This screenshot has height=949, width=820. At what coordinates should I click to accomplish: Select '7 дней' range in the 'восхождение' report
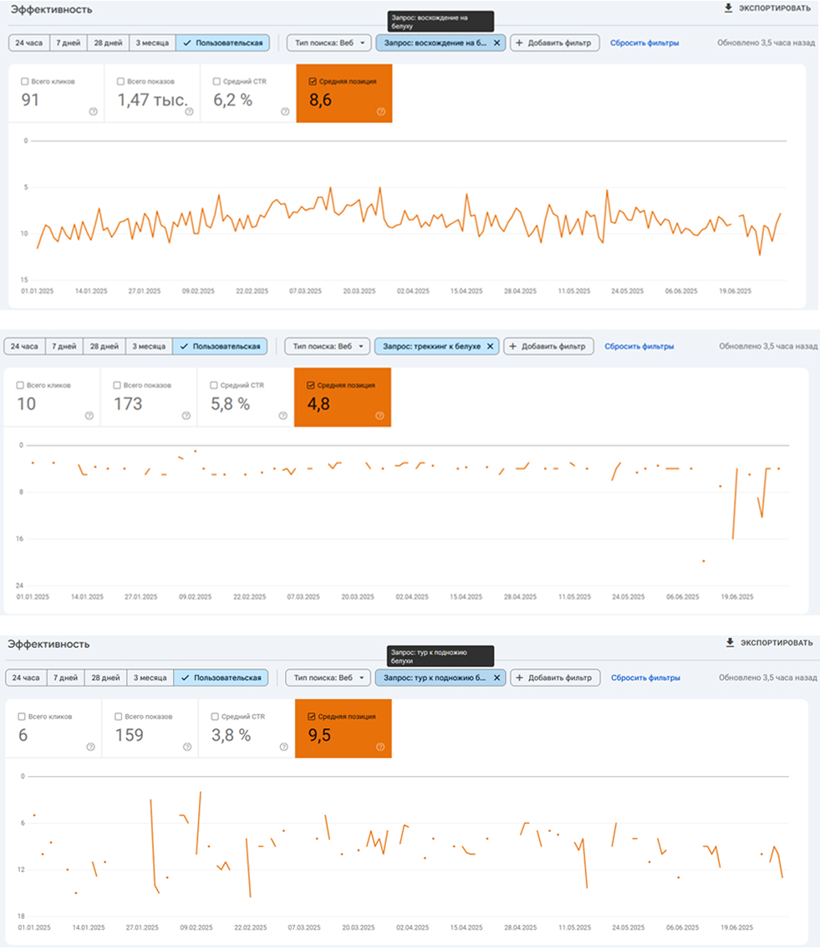[69, 43]
